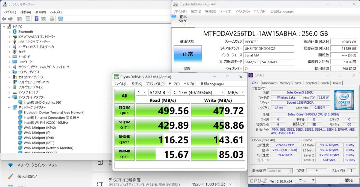This screenshot has width=360, height=187.
Task: Click the HPC0T32 firmware value field
Action: coord(268,42)
